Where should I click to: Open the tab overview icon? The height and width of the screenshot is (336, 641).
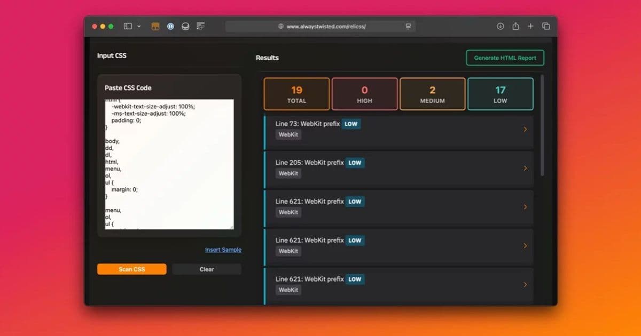545,26
